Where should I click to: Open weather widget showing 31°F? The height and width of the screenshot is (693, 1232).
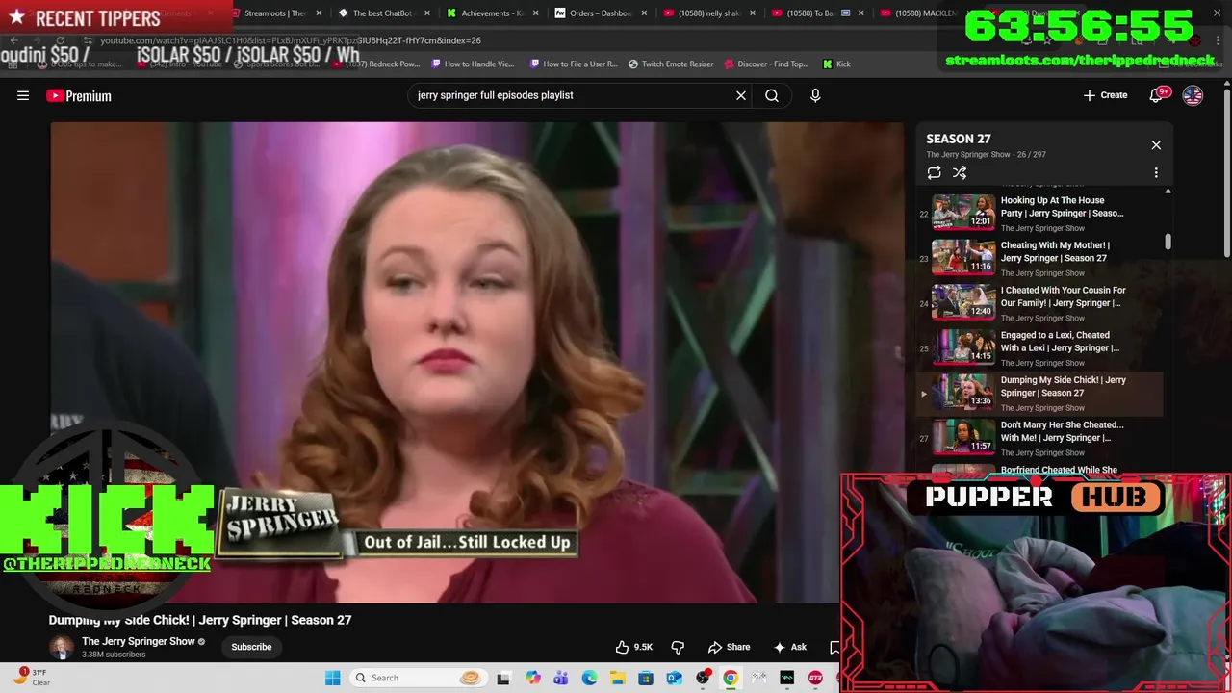tap(31, 678)
